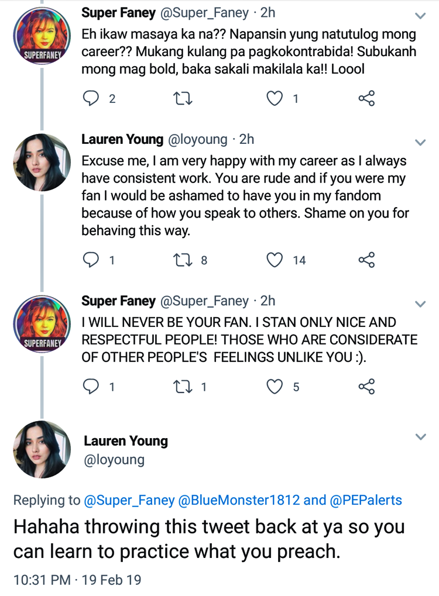Viewport: 439px width, 596px height.
Task: Open Lauren Young's avatar on main tweet
Action: click(x=42, y=449)
